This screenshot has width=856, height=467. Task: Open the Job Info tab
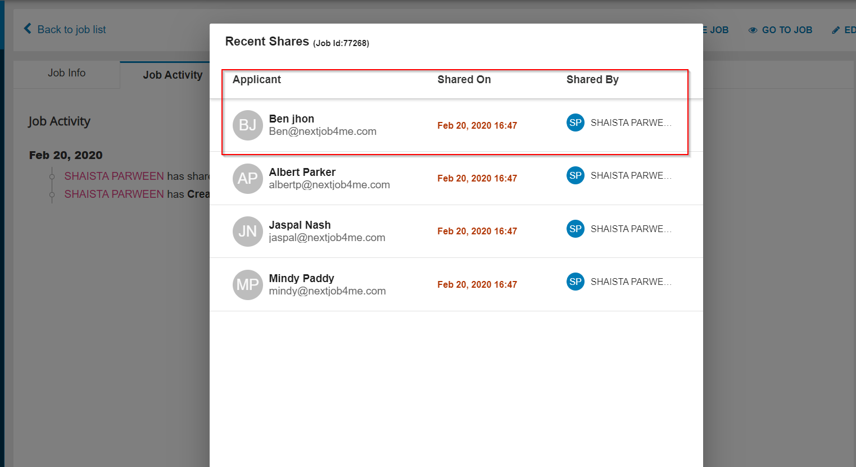click(x=66, y=73)
